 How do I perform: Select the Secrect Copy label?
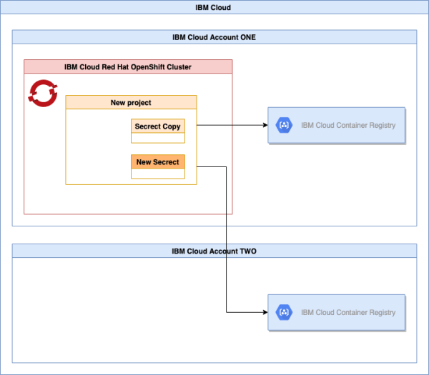(x=158, y=126)
